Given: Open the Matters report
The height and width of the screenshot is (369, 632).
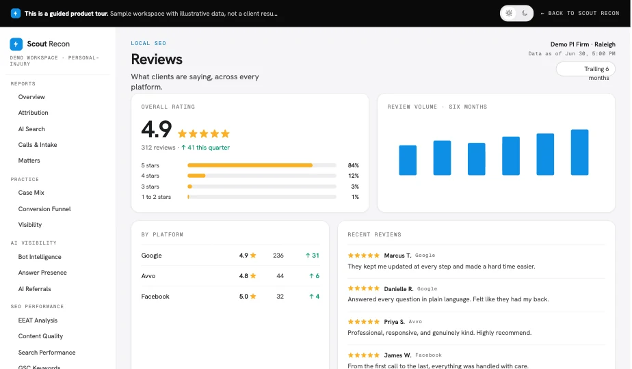Looking at the screenshot, I should (x=29, y=161).
